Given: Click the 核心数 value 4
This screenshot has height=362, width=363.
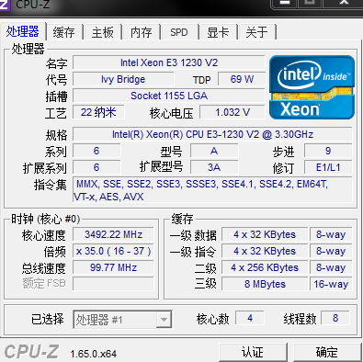Looking at the screenshot, I should coord(250,318).
